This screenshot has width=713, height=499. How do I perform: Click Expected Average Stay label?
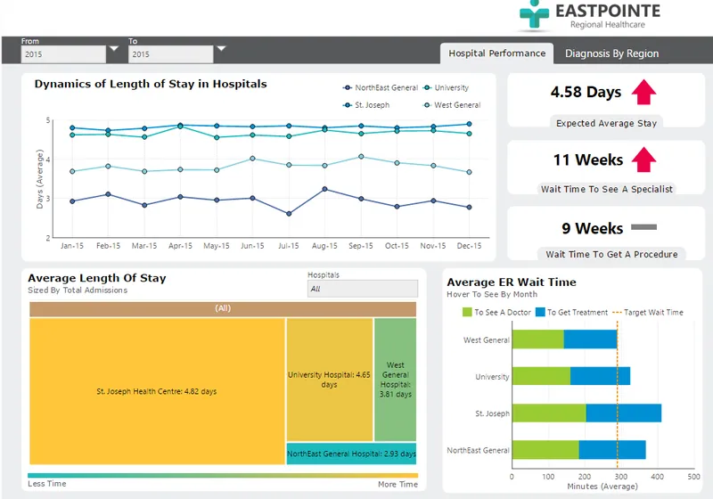606,123
